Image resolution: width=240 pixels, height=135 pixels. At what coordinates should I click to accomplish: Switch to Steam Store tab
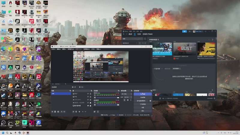point(130,34)
